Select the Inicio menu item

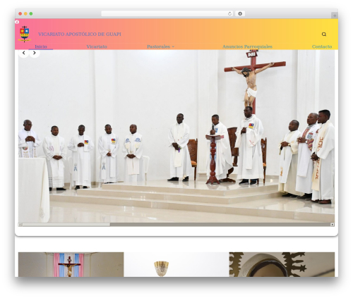pos(41,46)
